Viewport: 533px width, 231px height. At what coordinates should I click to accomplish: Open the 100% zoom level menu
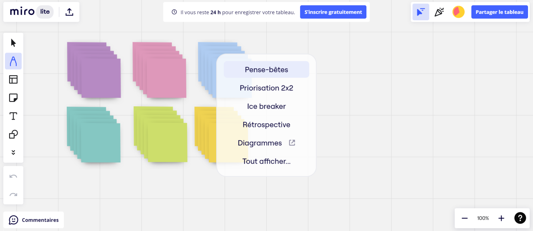[483, 218]
